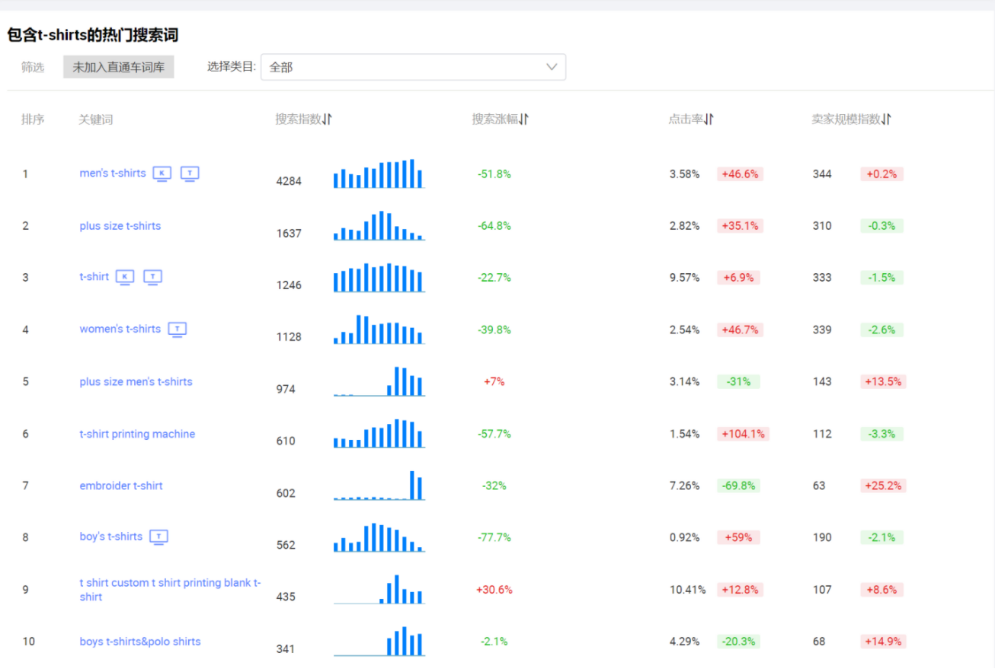Sort by 卖家规模指数 column arrows
This screenshot has height=672, width=995.
coord(887,119)
